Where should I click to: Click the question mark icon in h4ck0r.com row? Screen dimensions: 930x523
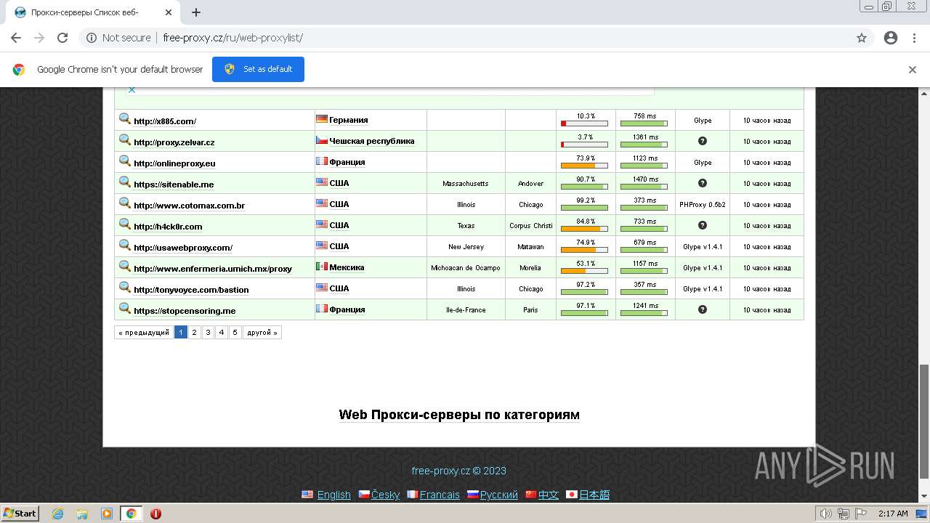(702, 225)
